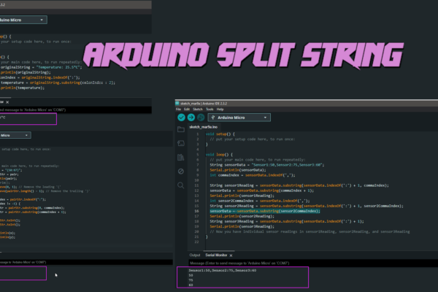Open the Boards Manager sidebar icon
This screenshot has width=438, height=292.
tap(181, 143)
